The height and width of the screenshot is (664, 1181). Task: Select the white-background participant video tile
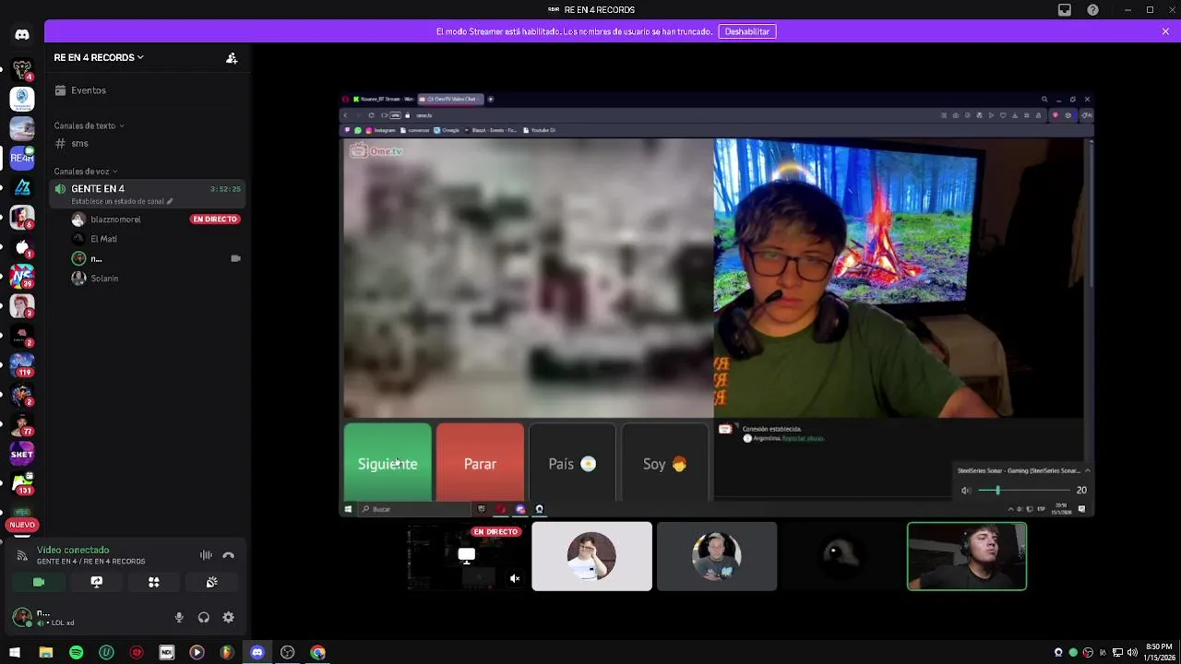click(x=591, y=556)
